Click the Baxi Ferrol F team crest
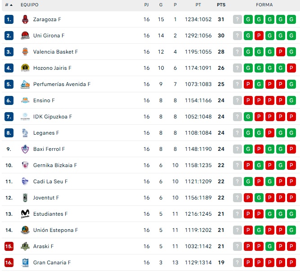Viewport: 300px width, 272px height. pos(25,149)
